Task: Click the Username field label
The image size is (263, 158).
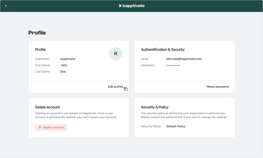Action: 42,59
